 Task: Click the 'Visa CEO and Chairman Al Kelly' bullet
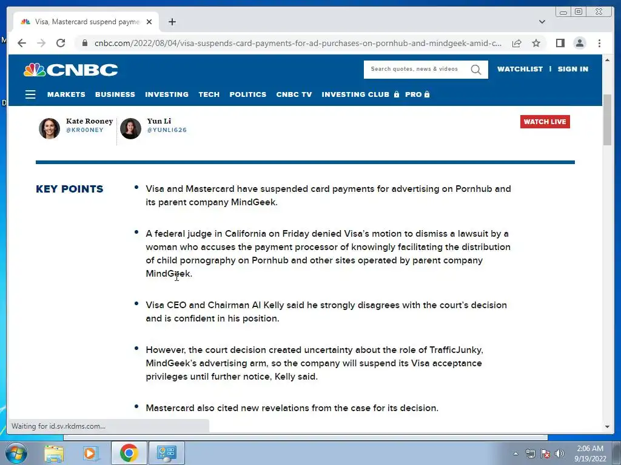click(326, 312)
